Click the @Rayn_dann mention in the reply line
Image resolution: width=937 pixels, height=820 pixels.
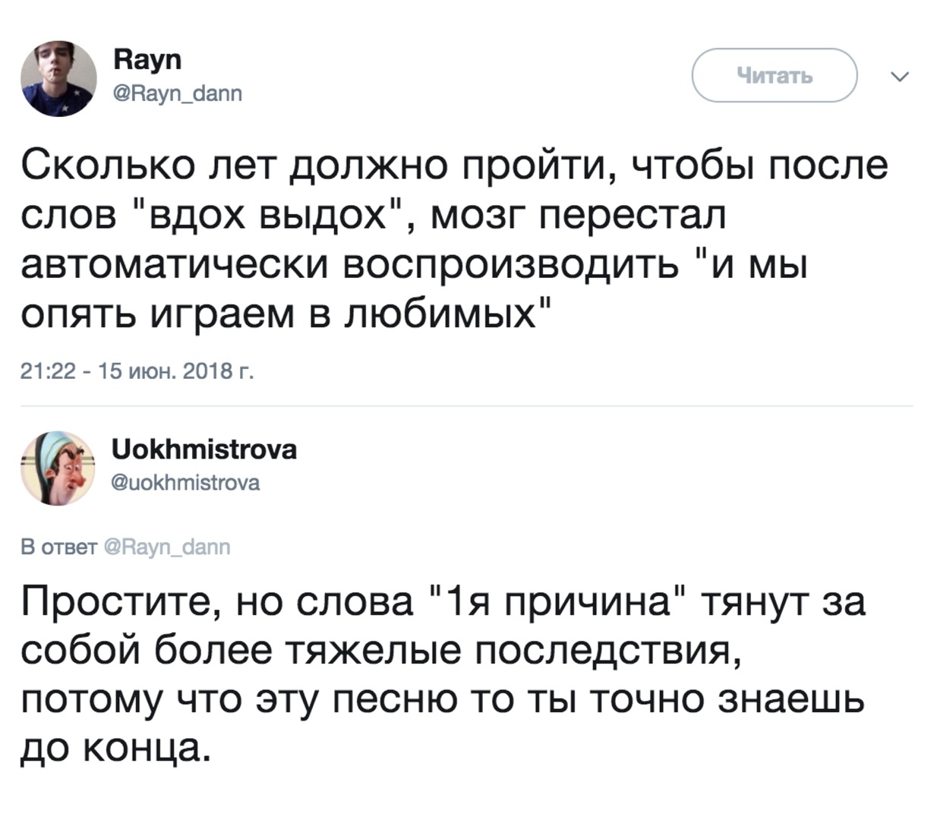(x=166, y=547)
